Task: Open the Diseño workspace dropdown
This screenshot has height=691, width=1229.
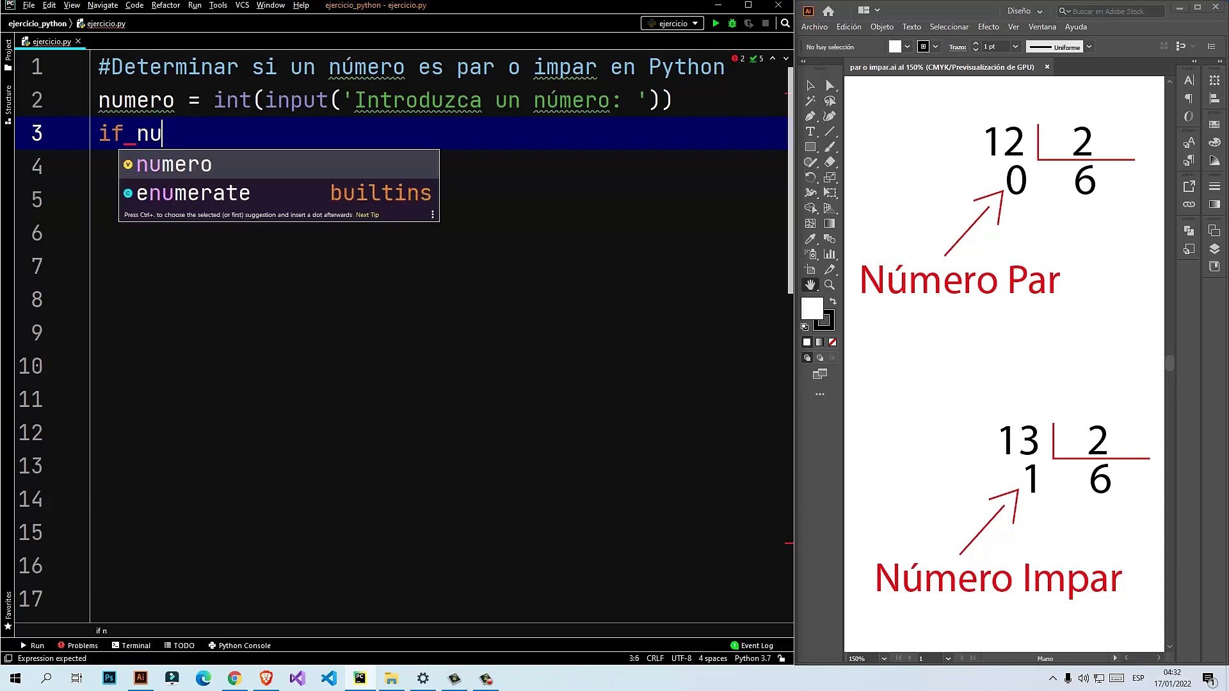Action: point(1024,11)
